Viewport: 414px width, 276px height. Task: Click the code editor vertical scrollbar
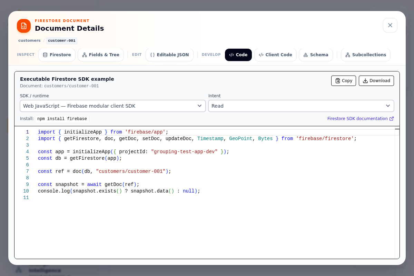[397, 193]
